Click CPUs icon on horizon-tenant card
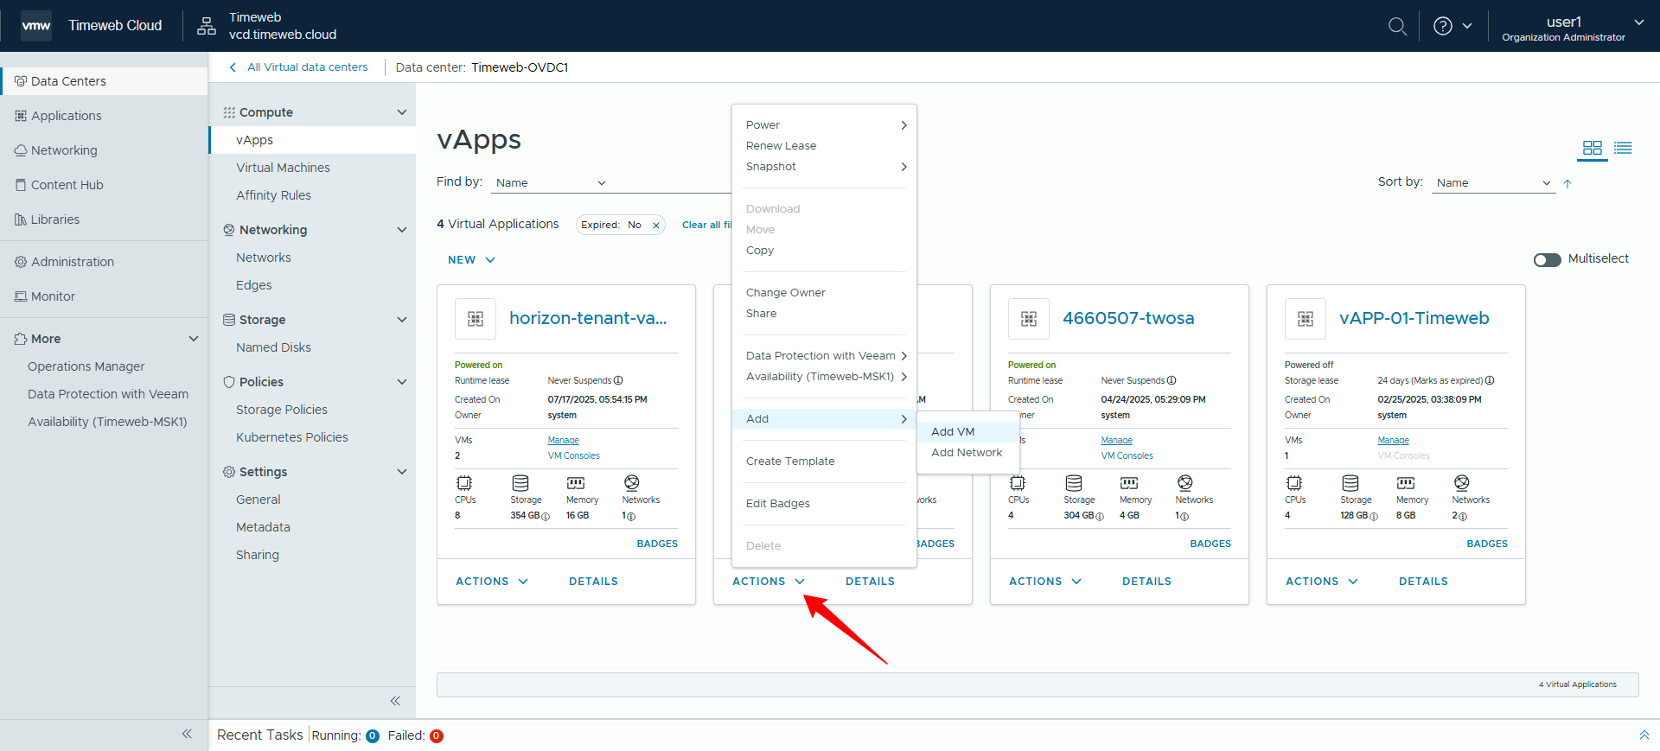The height and width of the screenshot is (751, 1660). click(x=464, y=483)
